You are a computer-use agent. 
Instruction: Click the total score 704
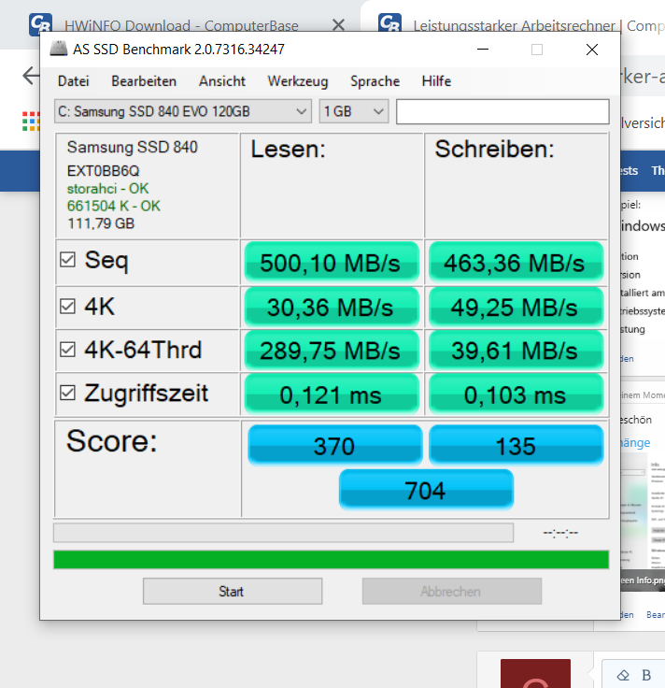coord(426,490)
